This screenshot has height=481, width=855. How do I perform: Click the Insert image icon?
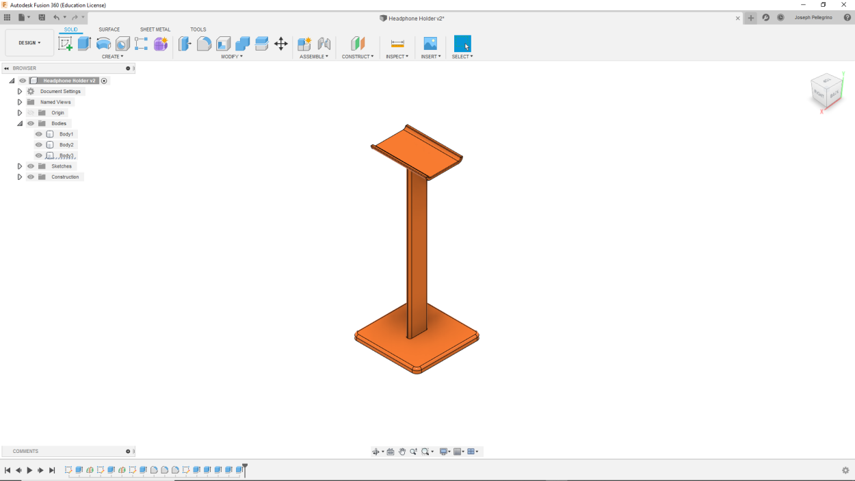[430, 44]
